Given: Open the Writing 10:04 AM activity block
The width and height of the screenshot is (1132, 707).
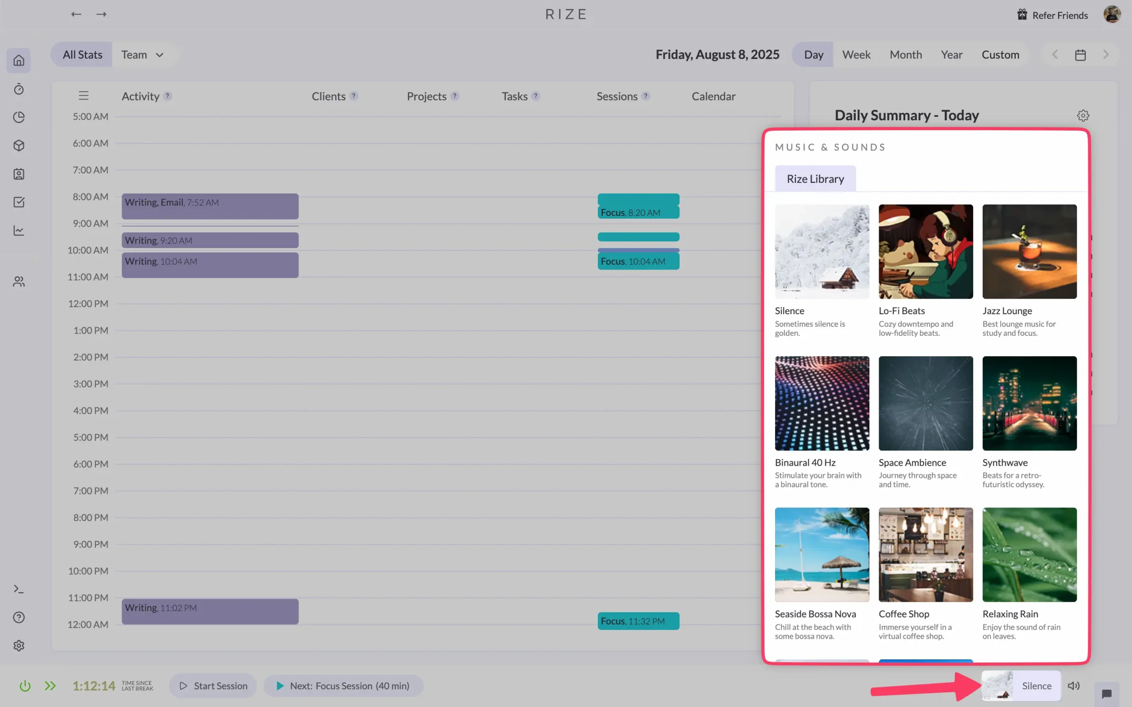Looking at the screenshot, I should tap(210, 265).
